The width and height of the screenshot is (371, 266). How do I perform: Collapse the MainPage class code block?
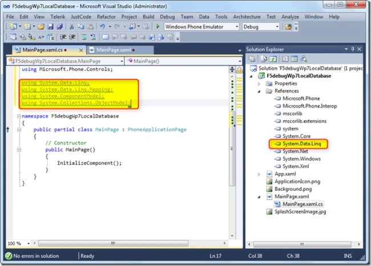(19, 129)
